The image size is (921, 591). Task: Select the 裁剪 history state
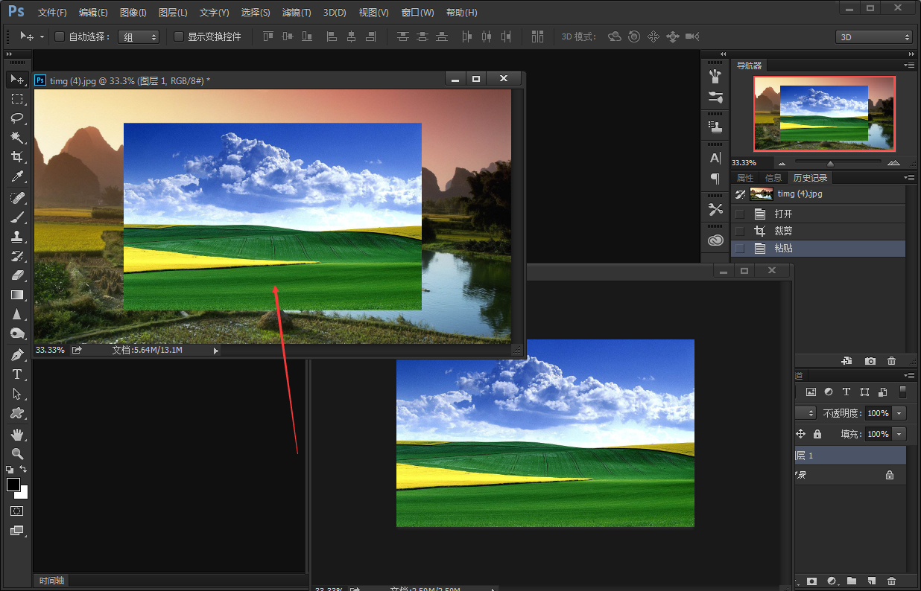(x=818, y=231)
